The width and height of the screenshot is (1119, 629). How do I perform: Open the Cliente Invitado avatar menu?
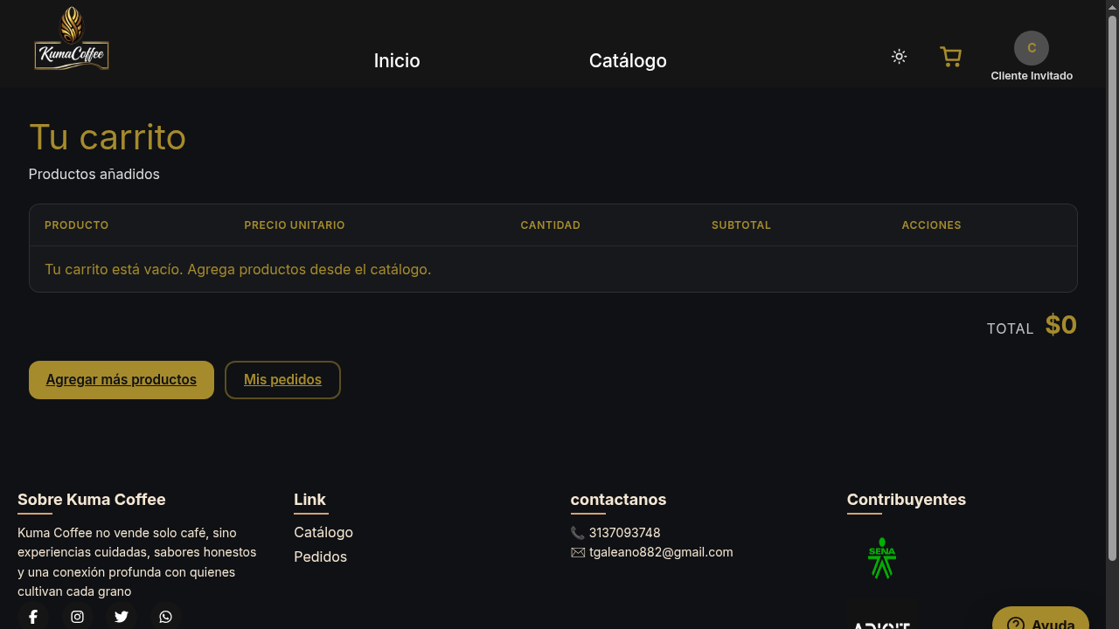[x=1032, y=48]
